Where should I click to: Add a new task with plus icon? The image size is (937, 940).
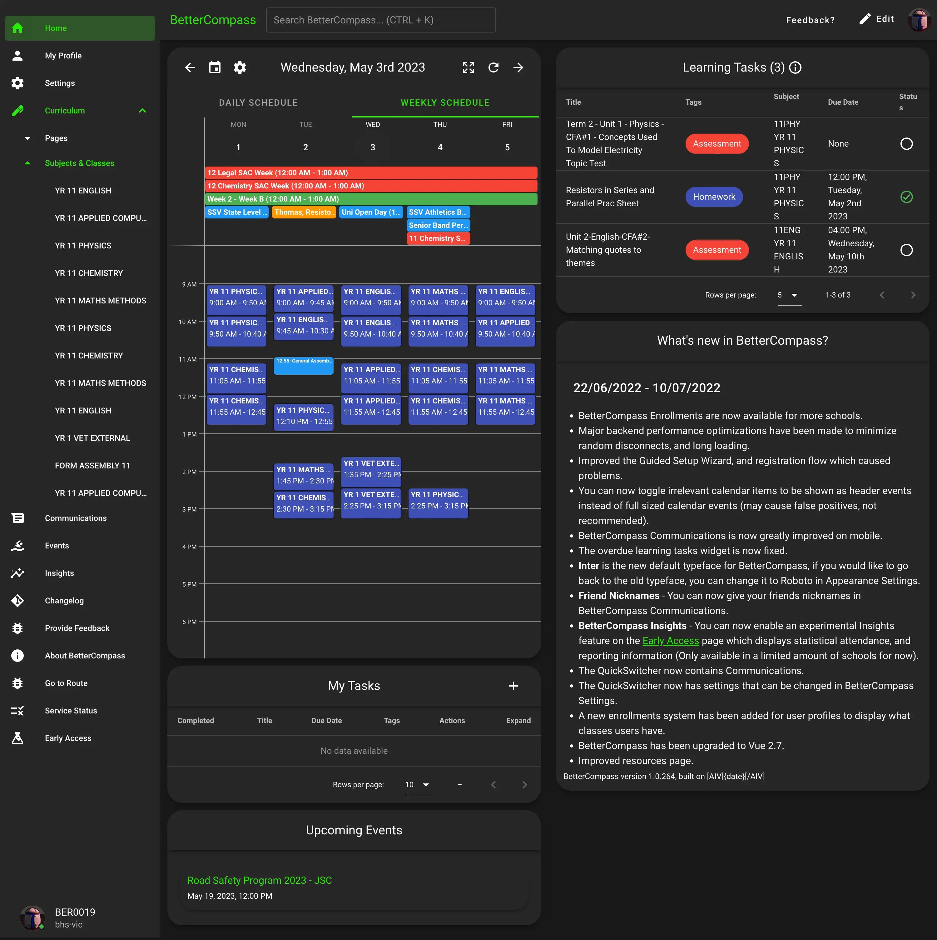(x=513, y=686)
